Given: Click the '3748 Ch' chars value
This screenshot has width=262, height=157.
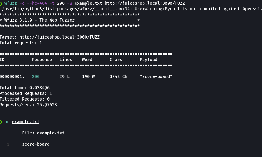Looking at the screenshot, I should point(118,77).
